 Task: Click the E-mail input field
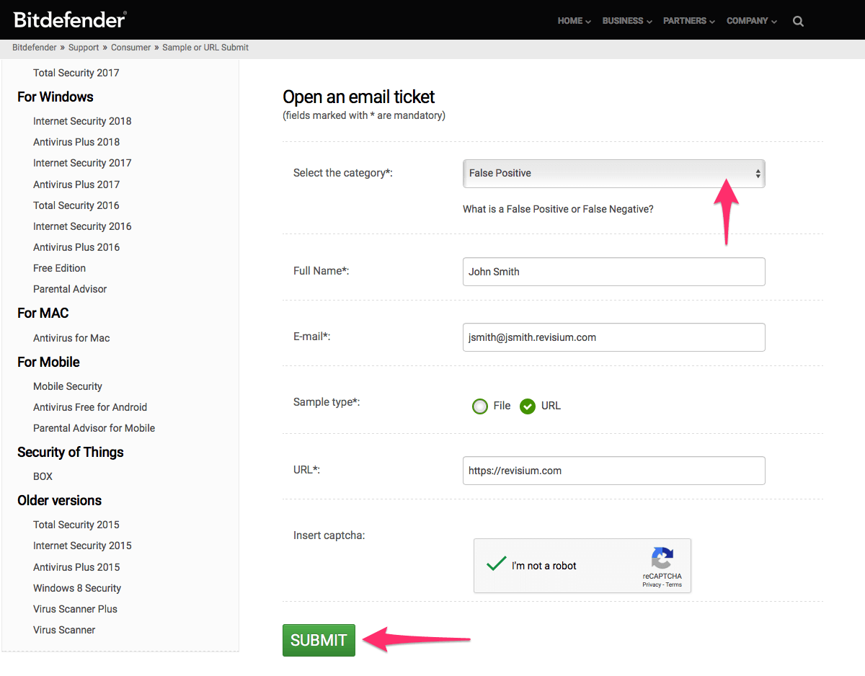(613, 337)
